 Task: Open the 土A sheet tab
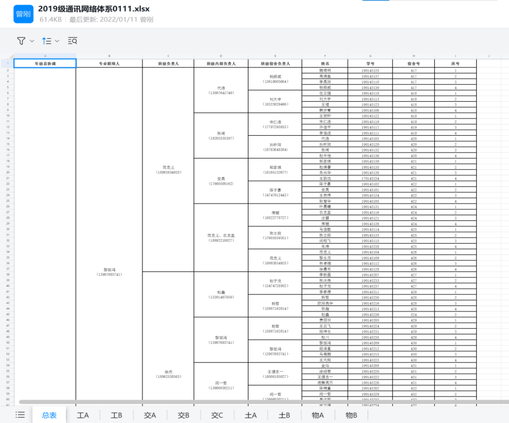tap(251, 415)
